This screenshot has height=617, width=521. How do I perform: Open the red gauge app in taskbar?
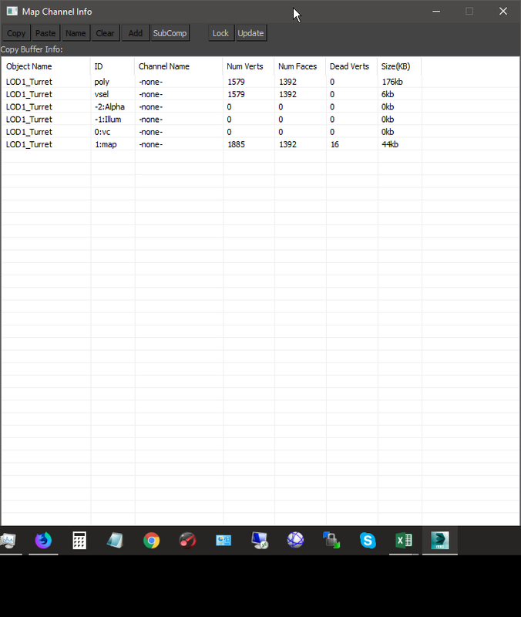[187, 541]
